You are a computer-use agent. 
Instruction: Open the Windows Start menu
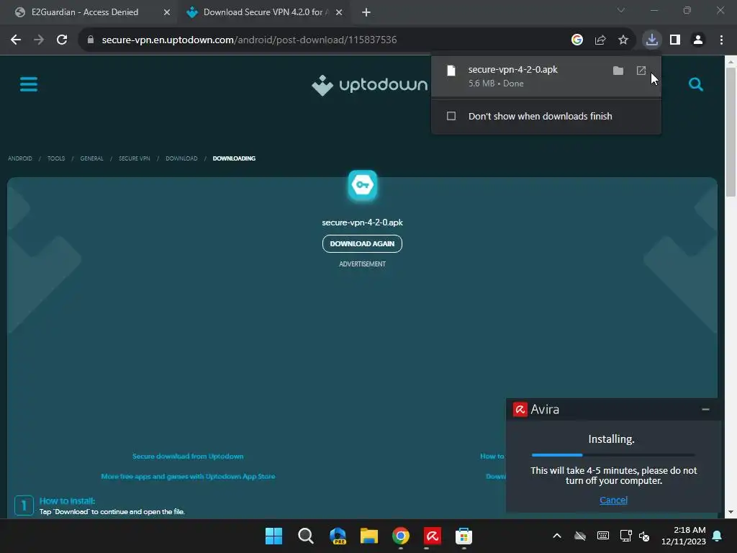(273, 536)
